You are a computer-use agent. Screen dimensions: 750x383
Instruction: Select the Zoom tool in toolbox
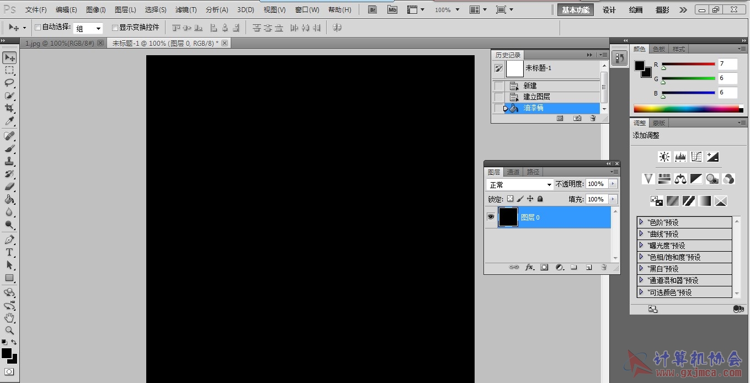(x=9, y=330)
